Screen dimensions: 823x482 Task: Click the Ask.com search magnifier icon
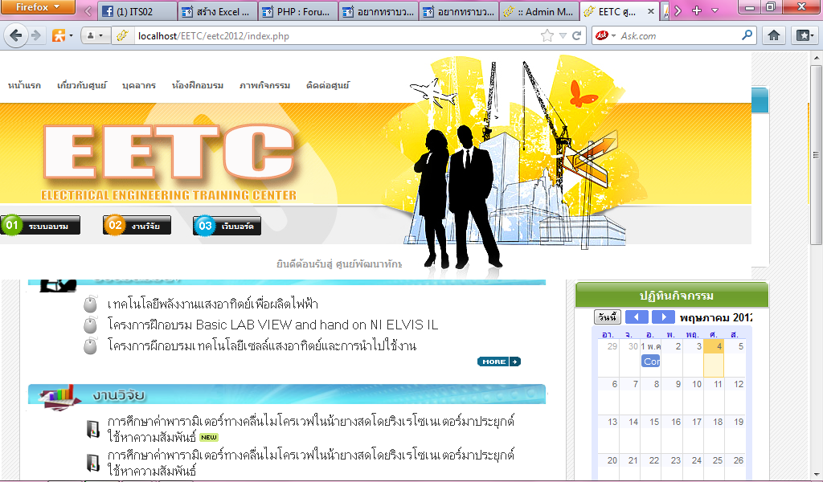point(747,35)
